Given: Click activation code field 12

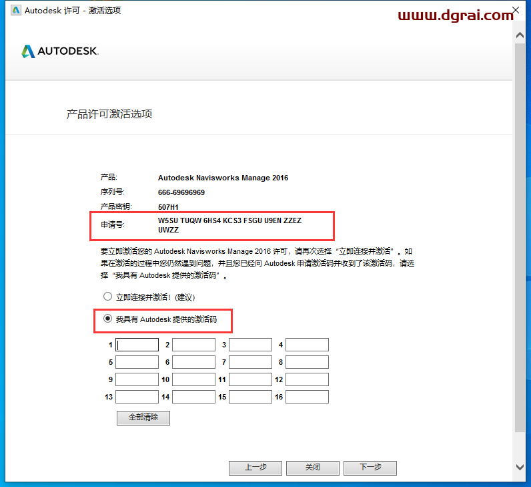Looking at the screenshot, I should point(307,379).
